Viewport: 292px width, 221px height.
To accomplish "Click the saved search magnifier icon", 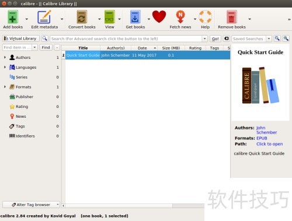I will (x=277, y=38).
